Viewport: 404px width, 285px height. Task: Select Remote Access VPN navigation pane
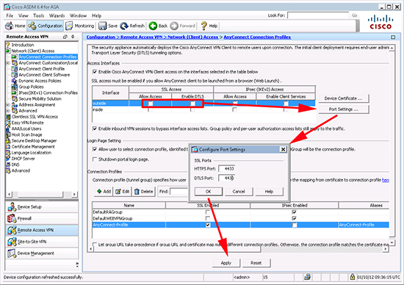42,230
